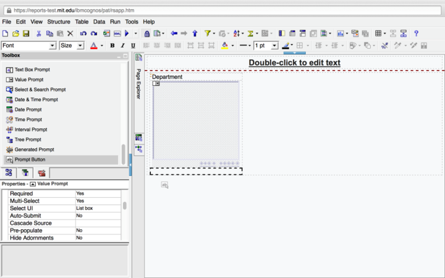This screenshot has width=445, height=278.
Task: Click the Save diskette icon
Action: click(x=26, y=33)
